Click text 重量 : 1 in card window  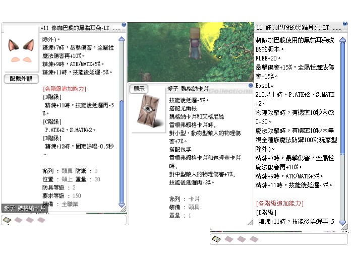coord(180,216)
